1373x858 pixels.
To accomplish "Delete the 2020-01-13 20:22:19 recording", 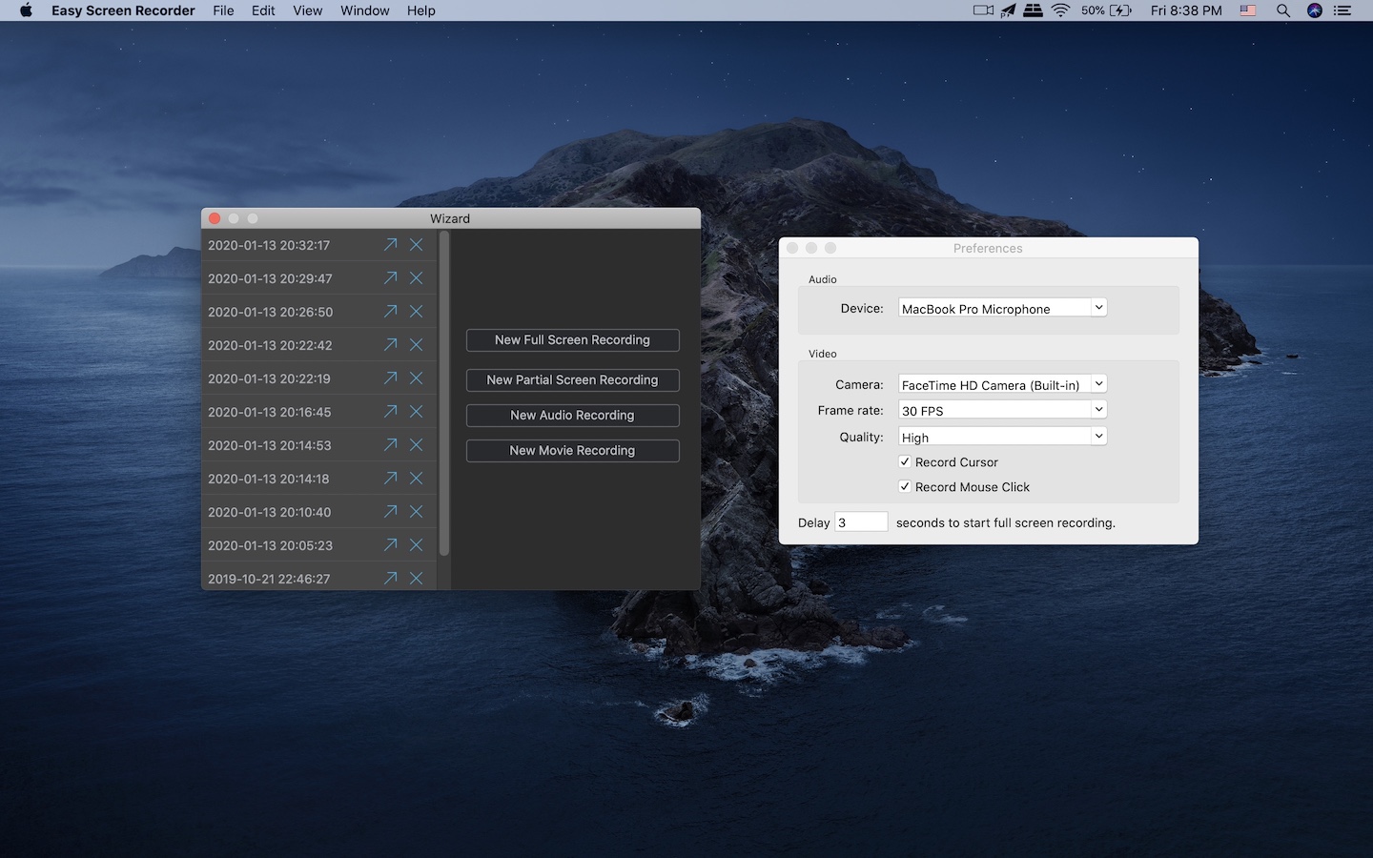I will click(417, 378).
